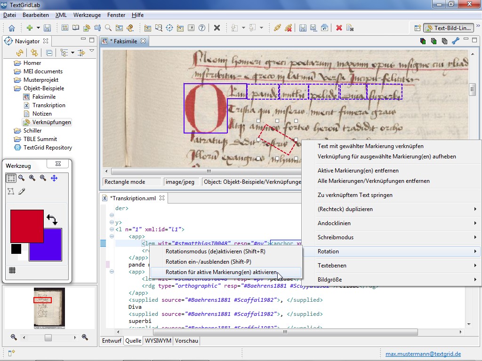Open the Verknüpfungen item in Navigator
Viewport: 482px width, 361px height.
coord(51,122)
